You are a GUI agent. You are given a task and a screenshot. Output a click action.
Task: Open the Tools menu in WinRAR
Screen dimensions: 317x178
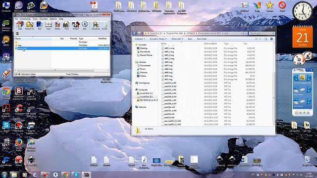35,19
